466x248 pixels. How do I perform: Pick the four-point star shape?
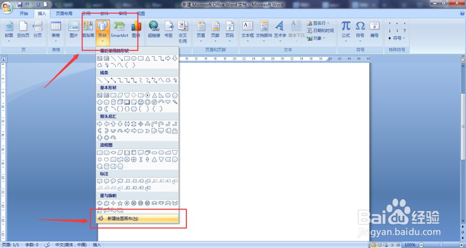(x=113, y=203)
